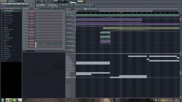The image size is (182, 102).
Task: Toggle pattern/song mode switch
Action: click(x=38, y=5)
